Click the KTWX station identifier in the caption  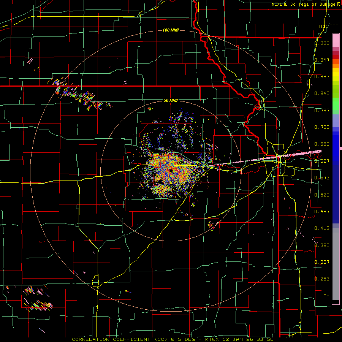click(x=212, y=339)
